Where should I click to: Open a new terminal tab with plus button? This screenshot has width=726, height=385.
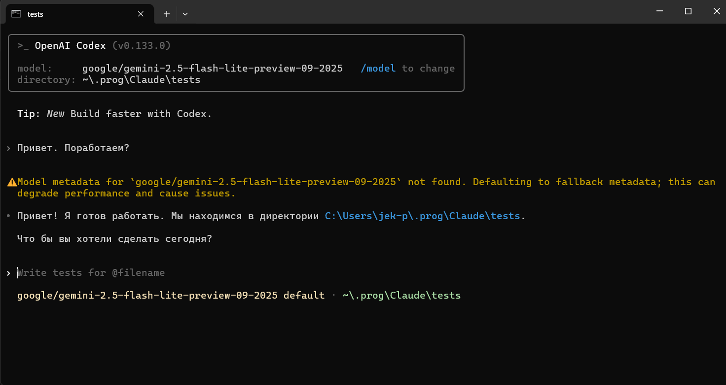(167, 14)
